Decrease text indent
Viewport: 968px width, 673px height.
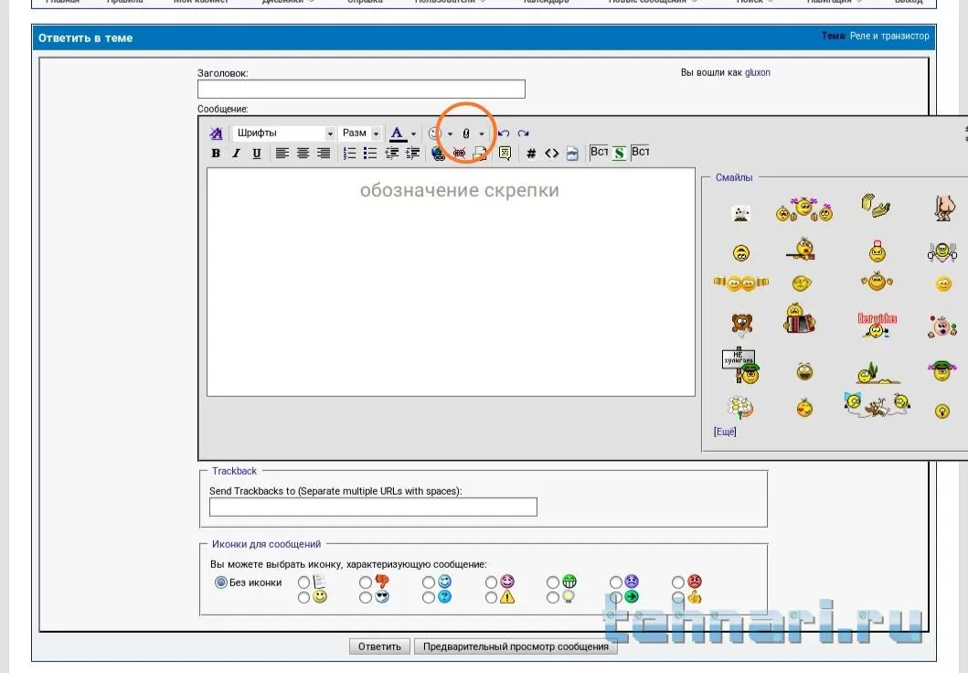tap(391, 153)
